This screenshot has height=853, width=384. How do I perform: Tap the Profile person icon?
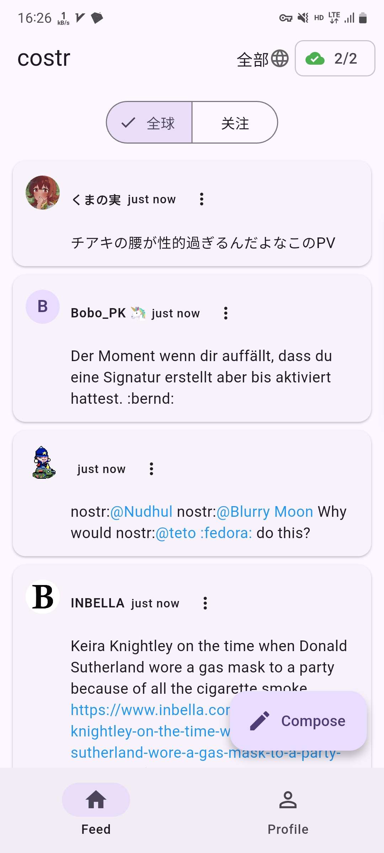288,799
